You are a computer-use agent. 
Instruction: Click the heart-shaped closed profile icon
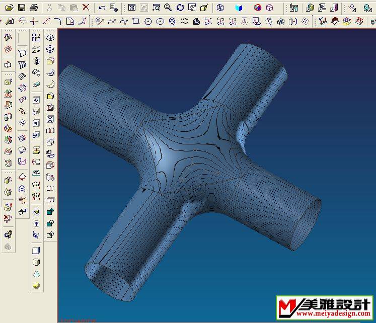(196, 22)
